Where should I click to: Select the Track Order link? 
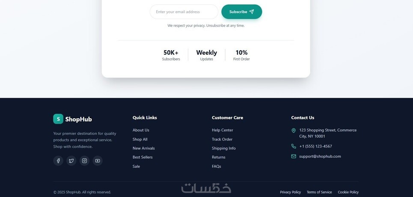(x=222, y=139)
